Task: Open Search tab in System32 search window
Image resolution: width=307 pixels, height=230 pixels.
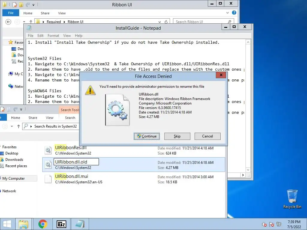Action: click(70, 118)
